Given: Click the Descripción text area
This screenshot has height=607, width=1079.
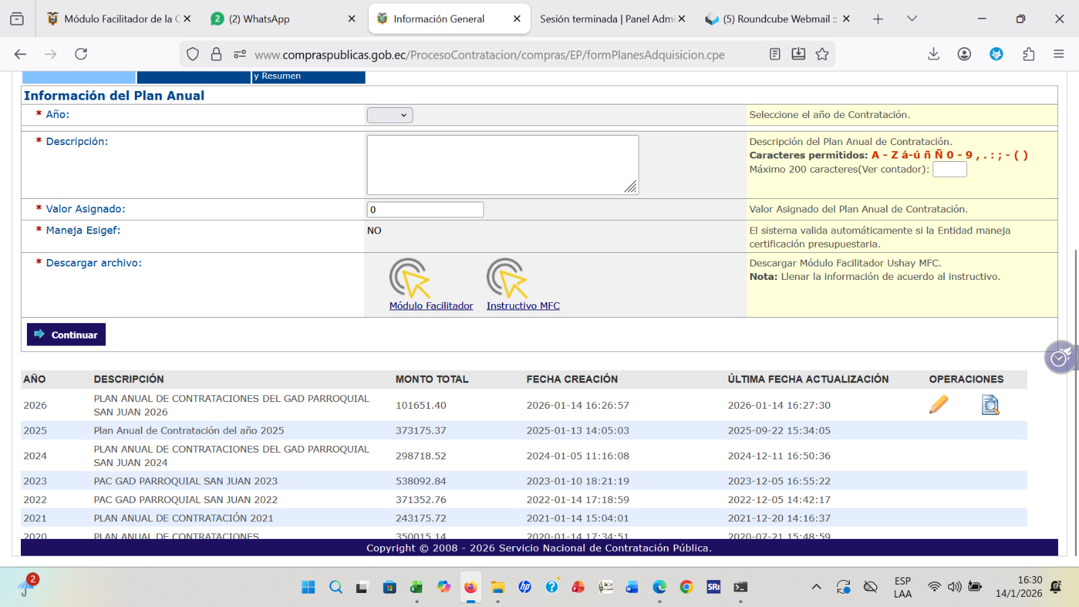Looking at the screenshot, I should coord(502,165).
